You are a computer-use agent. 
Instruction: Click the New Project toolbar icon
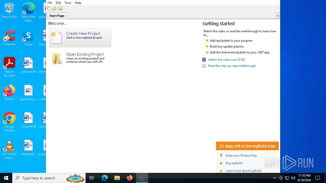pyautogui.click(x=49, y=8)
